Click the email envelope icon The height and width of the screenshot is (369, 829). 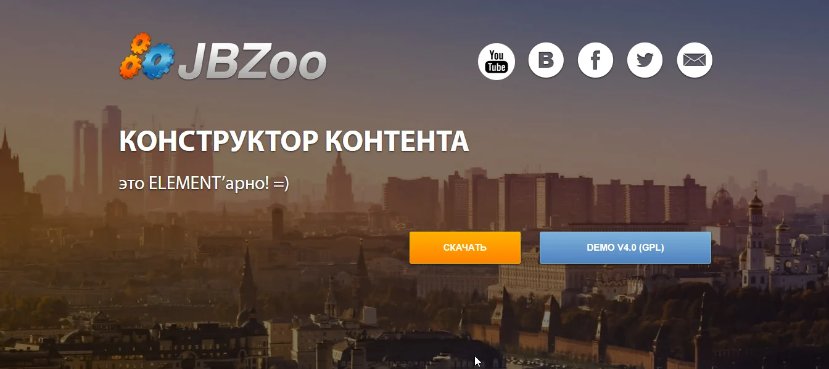[695, 60]
